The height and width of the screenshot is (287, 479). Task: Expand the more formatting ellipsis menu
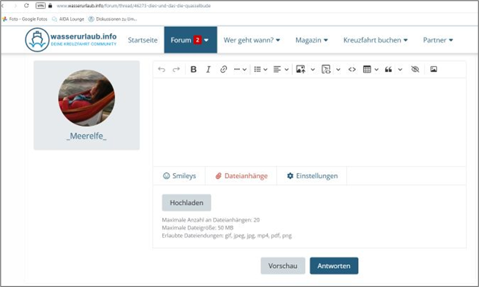tap(240, 70)
